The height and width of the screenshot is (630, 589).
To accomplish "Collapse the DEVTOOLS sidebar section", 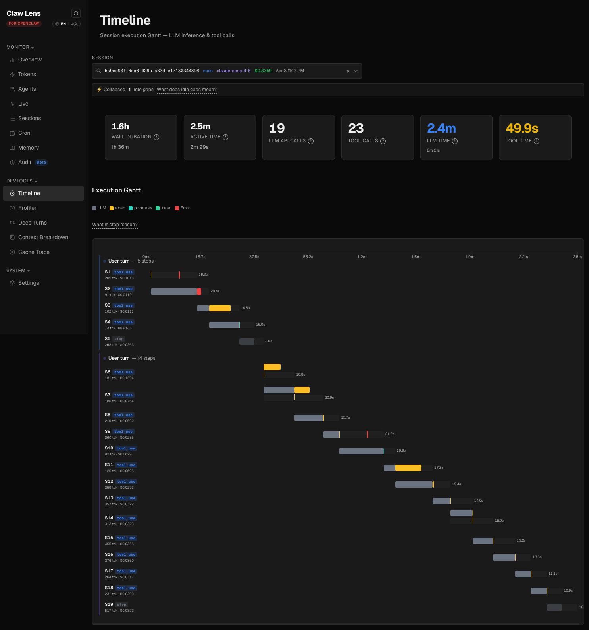I will click(22, 181).
